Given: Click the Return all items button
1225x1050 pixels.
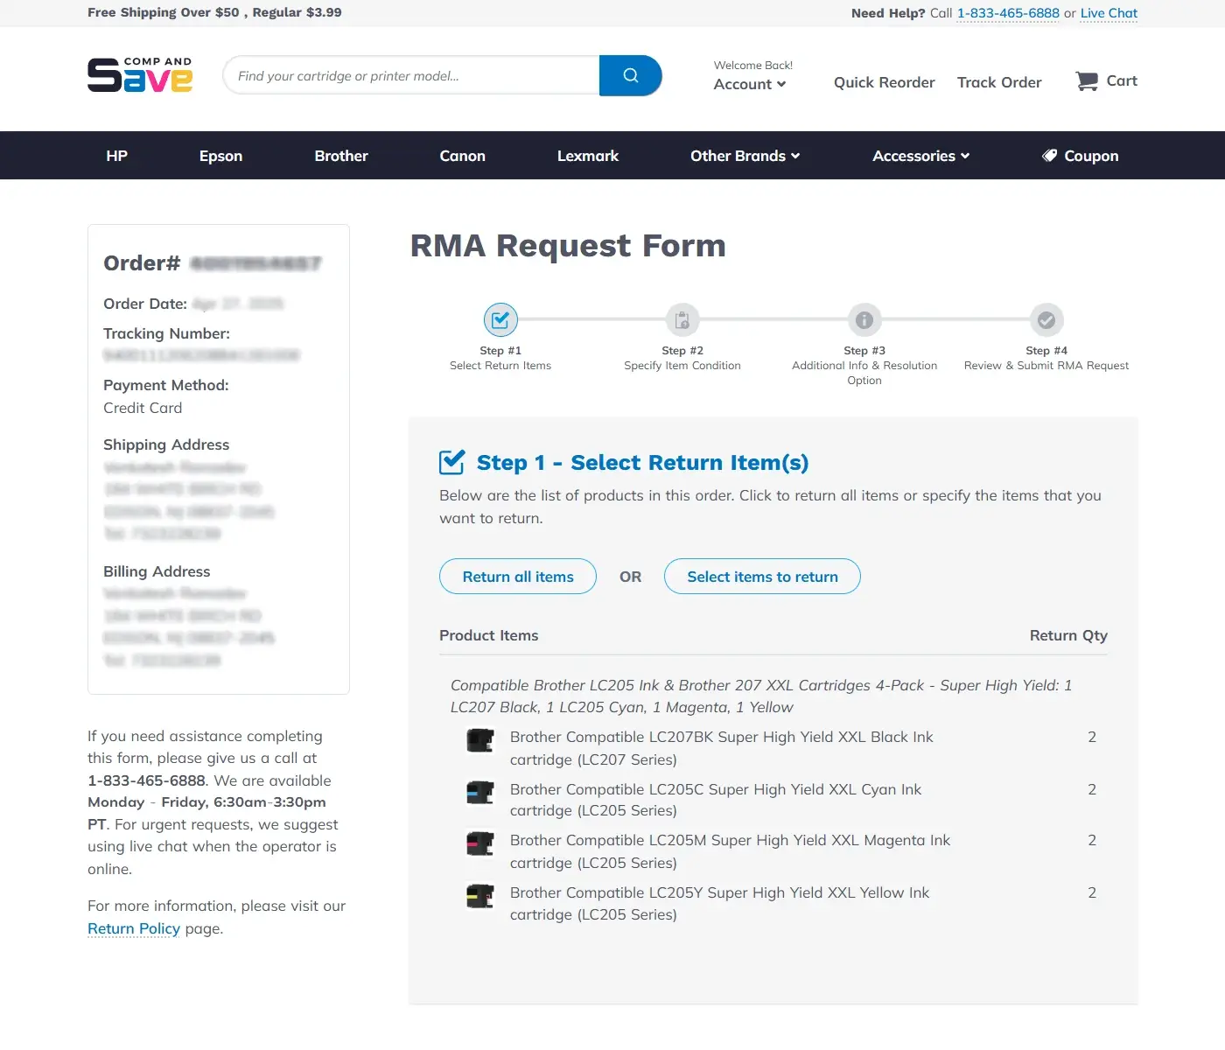Looking at the screenshot, I should click(x=517, y=576).
